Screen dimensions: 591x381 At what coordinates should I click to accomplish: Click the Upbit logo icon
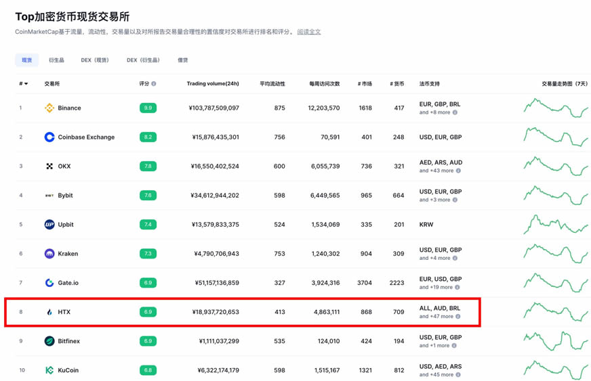point(49,225)
